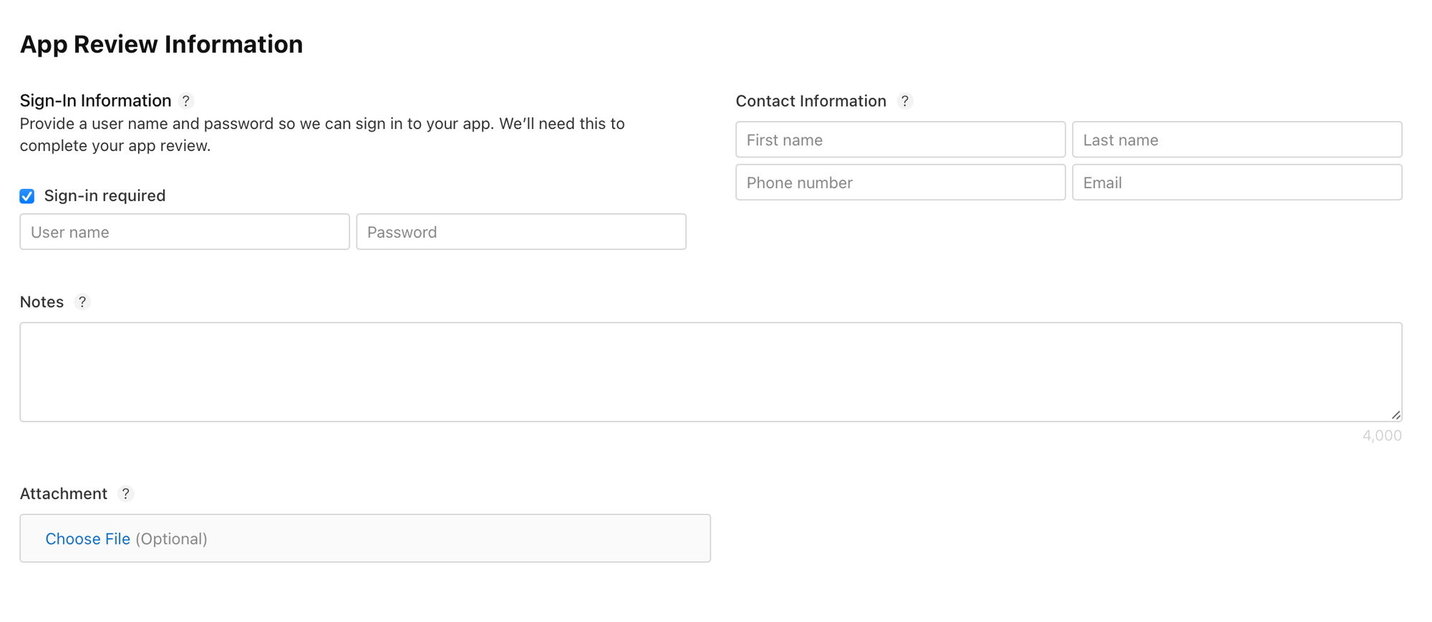
Task: Click the 4,000 character counter
Action: click(x=1382, y=436)
